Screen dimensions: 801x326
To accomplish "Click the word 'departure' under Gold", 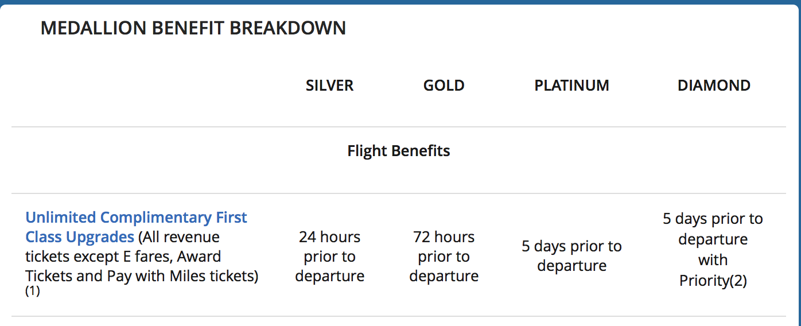I will pos(444,276).
